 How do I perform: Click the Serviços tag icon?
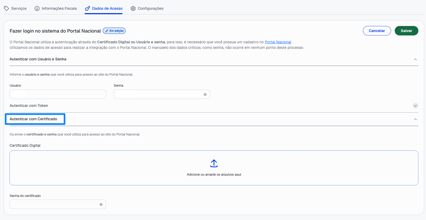tap(7, 8)
